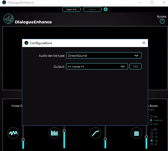This screenshot has height=151, width=168.
Task: Click the Noise Reduction waveform icon
Action: [13, 133]
